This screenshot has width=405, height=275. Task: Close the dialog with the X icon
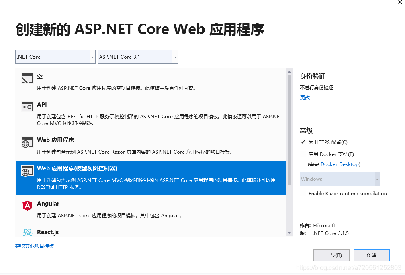point(400,2)
